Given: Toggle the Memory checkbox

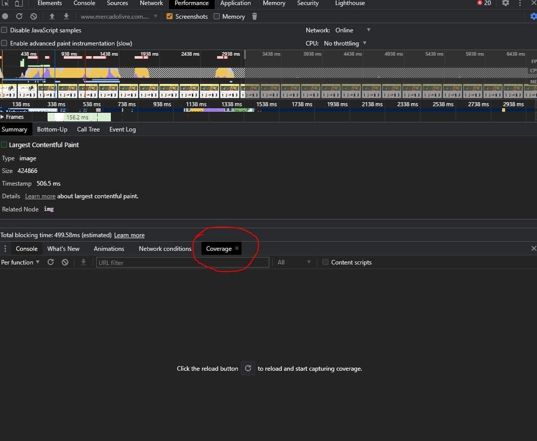Looking at the screenshot, I should pos(217,16).
